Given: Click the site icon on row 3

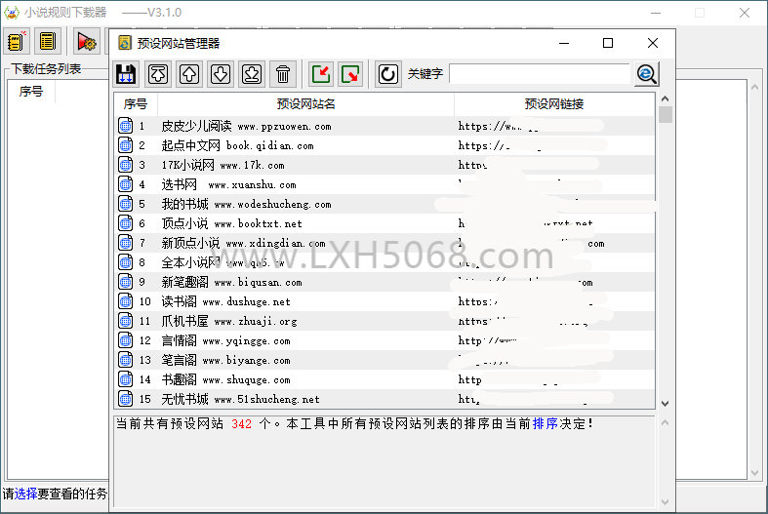Looking at the screenshot, I should [x=125, y=165].
